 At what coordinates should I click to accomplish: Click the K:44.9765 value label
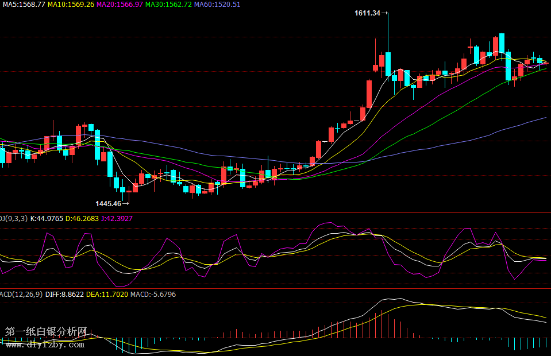click(x=47, y=218)
